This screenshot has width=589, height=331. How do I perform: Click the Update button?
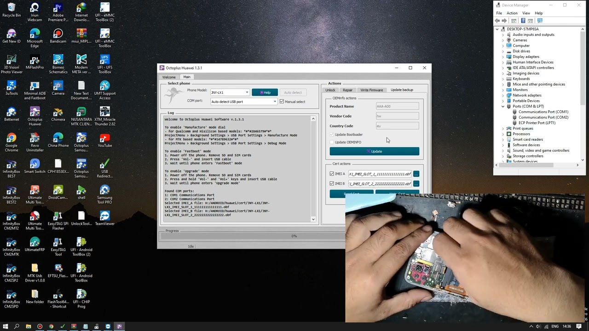click(x=374, y=151)
